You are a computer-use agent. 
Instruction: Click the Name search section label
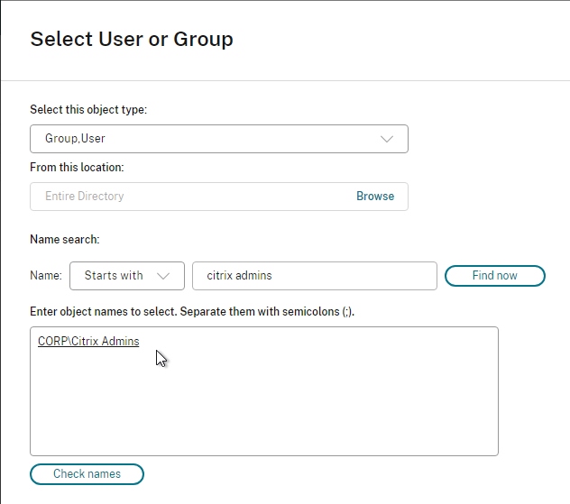(65, 240)
